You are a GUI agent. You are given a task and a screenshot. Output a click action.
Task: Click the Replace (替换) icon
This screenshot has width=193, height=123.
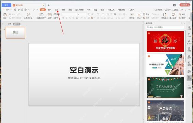coord(180,18)
